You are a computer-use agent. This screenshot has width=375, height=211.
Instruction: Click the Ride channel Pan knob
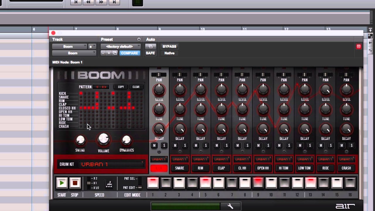[x=325, y=75]
